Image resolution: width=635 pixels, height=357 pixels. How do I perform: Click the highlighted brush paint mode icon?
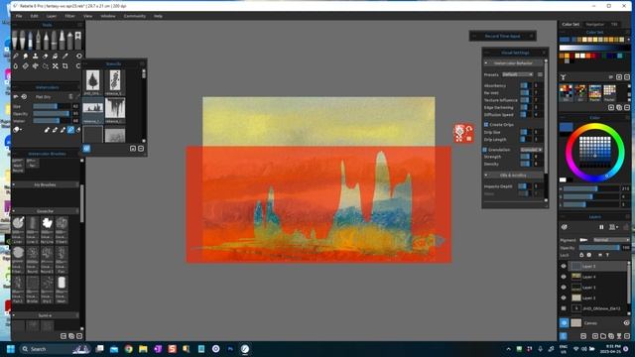70,130
